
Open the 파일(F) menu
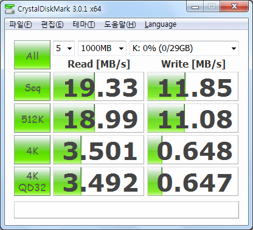point(21,24)
